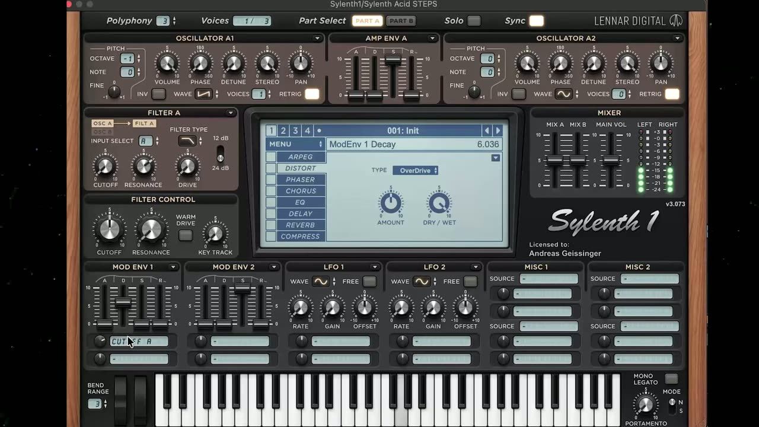The height and width of the screenshot is (427, 759).
Task: Select the Chorus effect tab
Action: (301, 191)
